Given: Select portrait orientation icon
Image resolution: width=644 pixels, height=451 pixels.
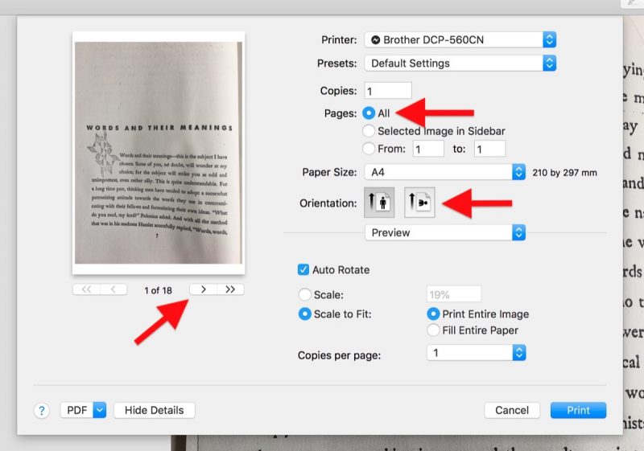Looking at the screenshot, I should (379, 203).
